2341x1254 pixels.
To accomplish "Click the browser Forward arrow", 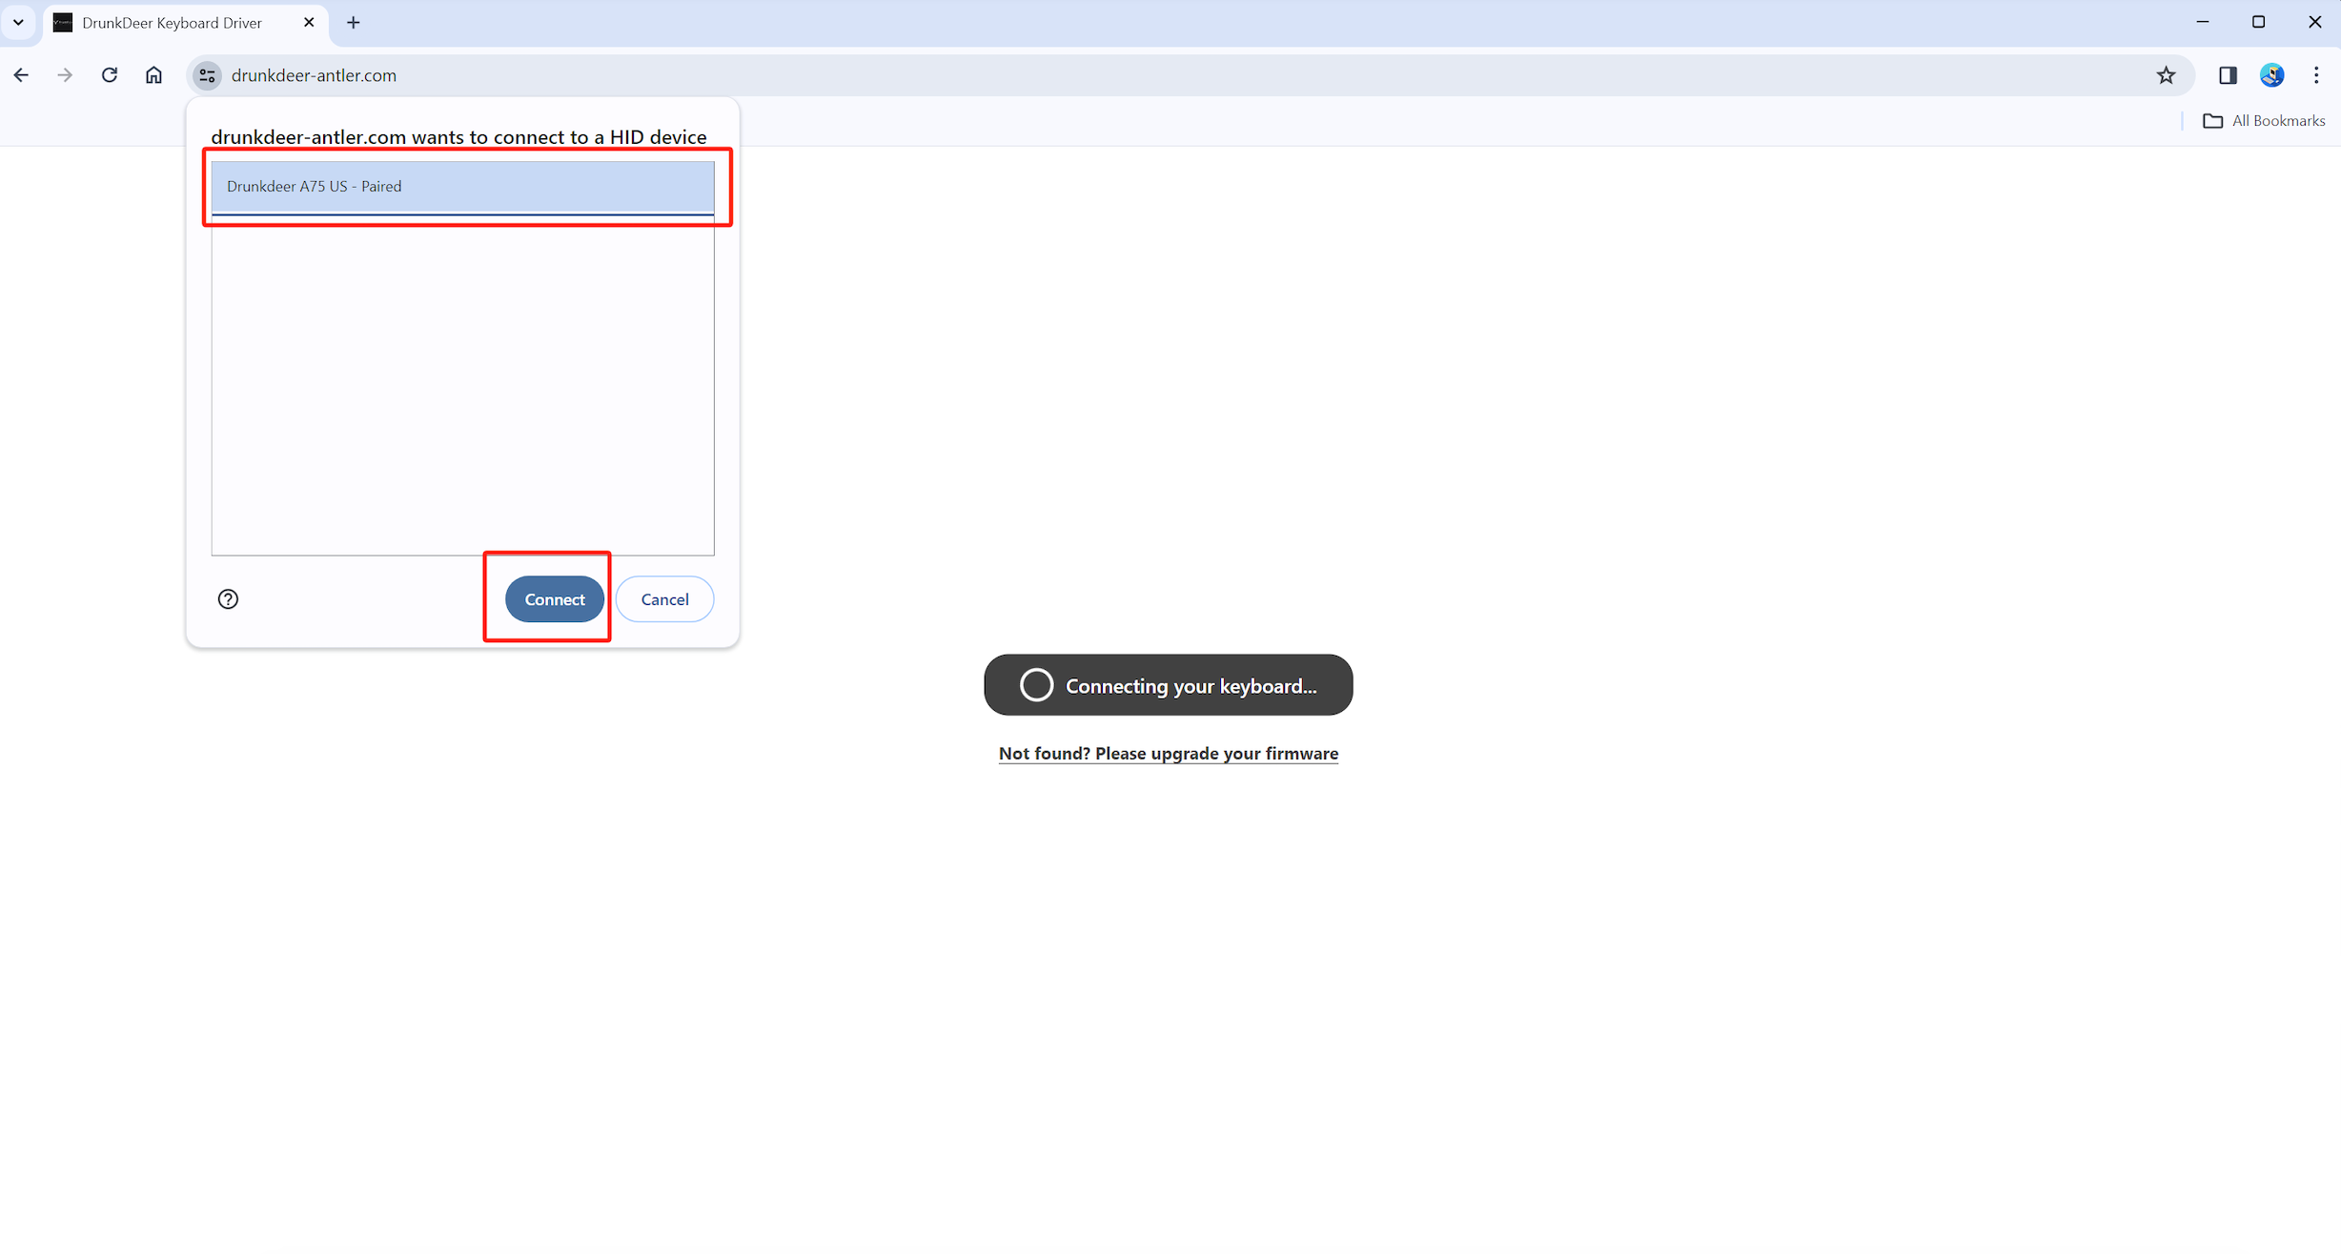I will coord(65,75).
